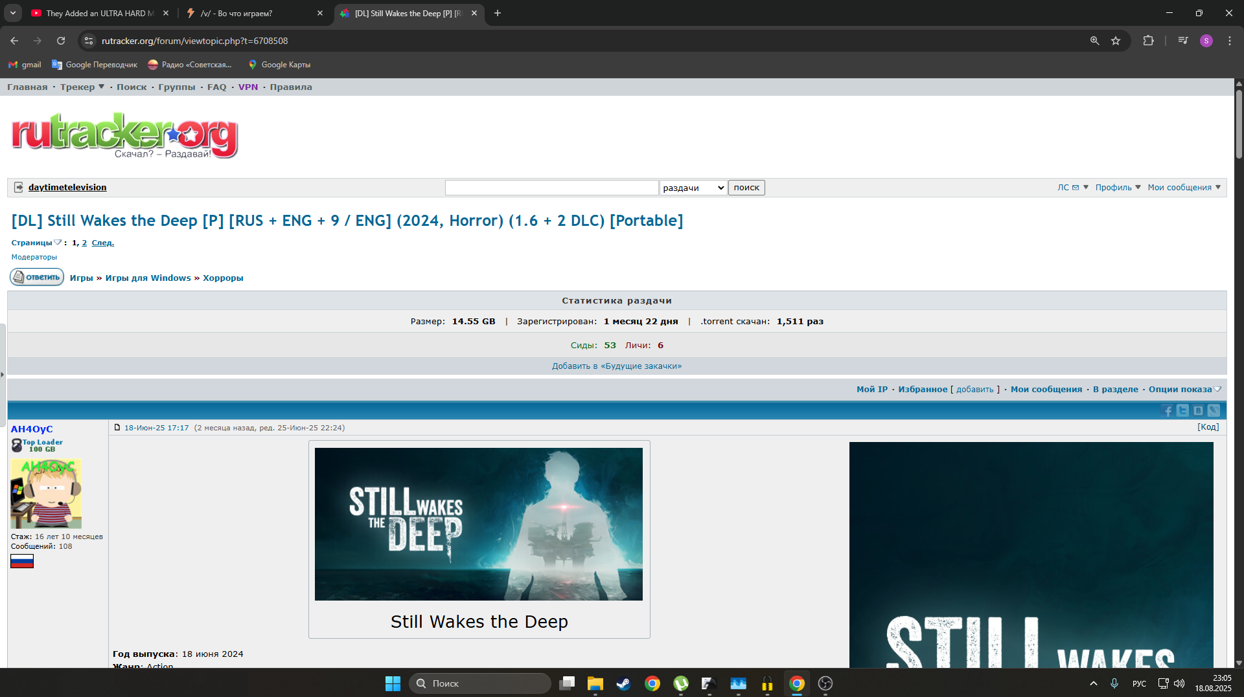The image size is (1244, 697).
Task: Open the browser extensions menu
Action: click(1148, 41)
